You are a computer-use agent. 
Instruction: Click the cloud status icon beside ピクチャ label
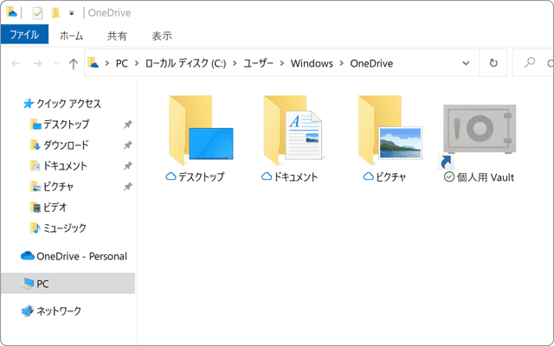(369, 176)
